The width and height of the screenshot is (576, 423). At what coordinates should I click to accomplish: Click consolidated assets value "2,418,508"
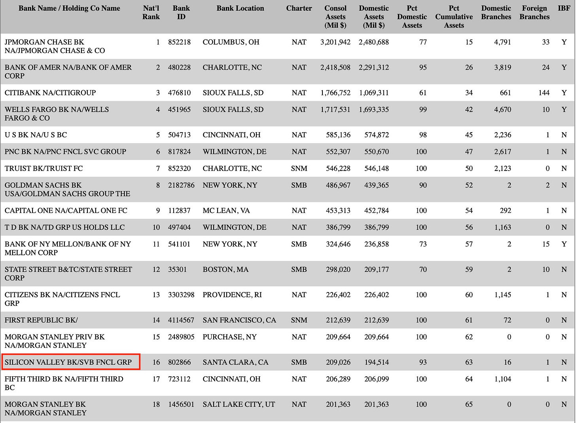coord(335,68)
